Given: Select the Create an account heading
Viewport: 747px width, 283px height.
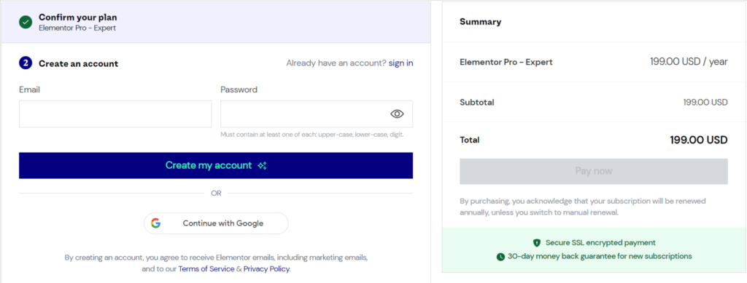Looking at the screenshot, I should tap(79, 63).
